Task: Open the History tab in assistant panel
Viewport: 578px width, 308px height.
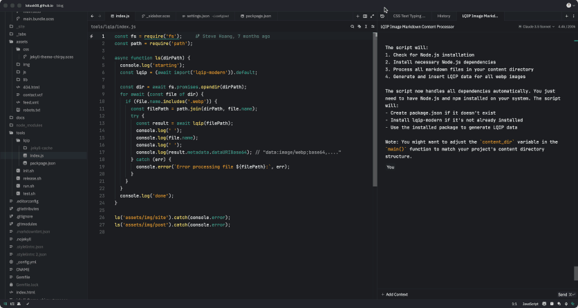Action: 444,15
